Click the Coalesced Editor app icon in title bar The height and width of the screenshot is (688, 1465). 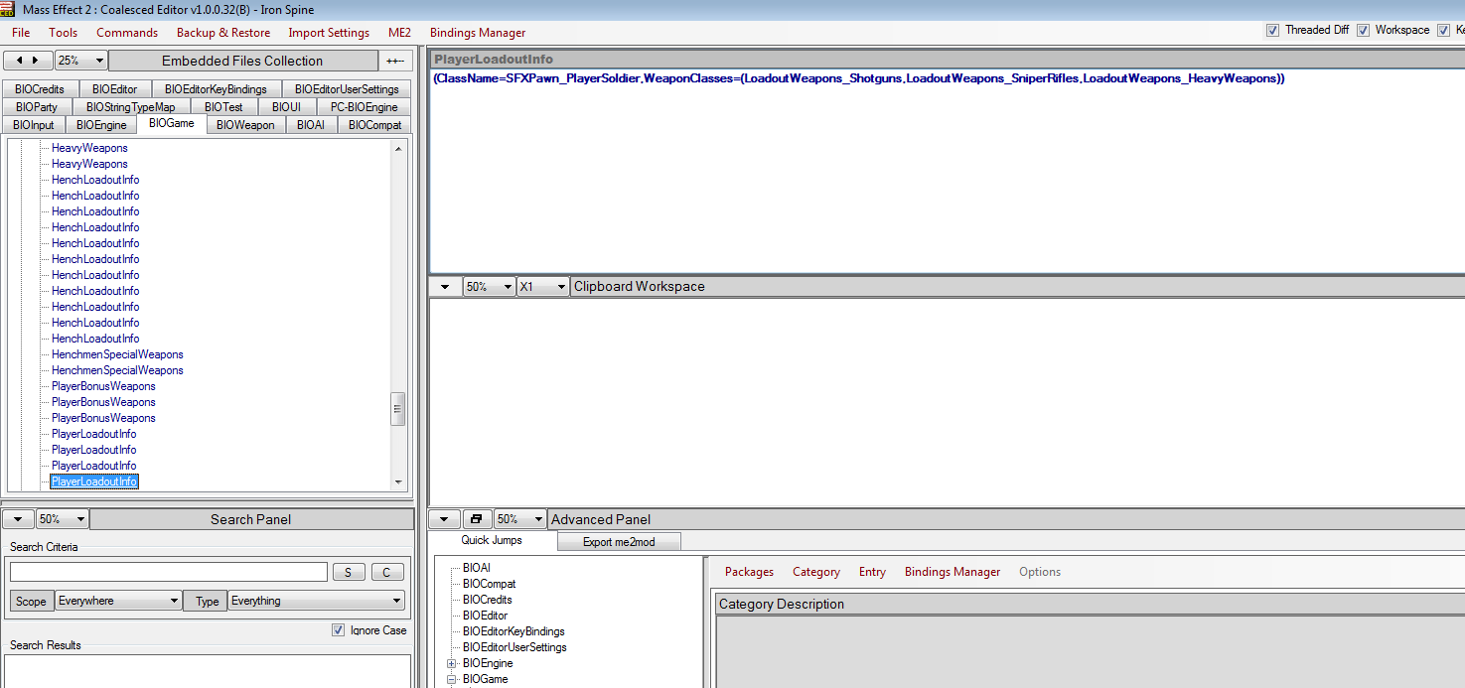pos(9,9)
